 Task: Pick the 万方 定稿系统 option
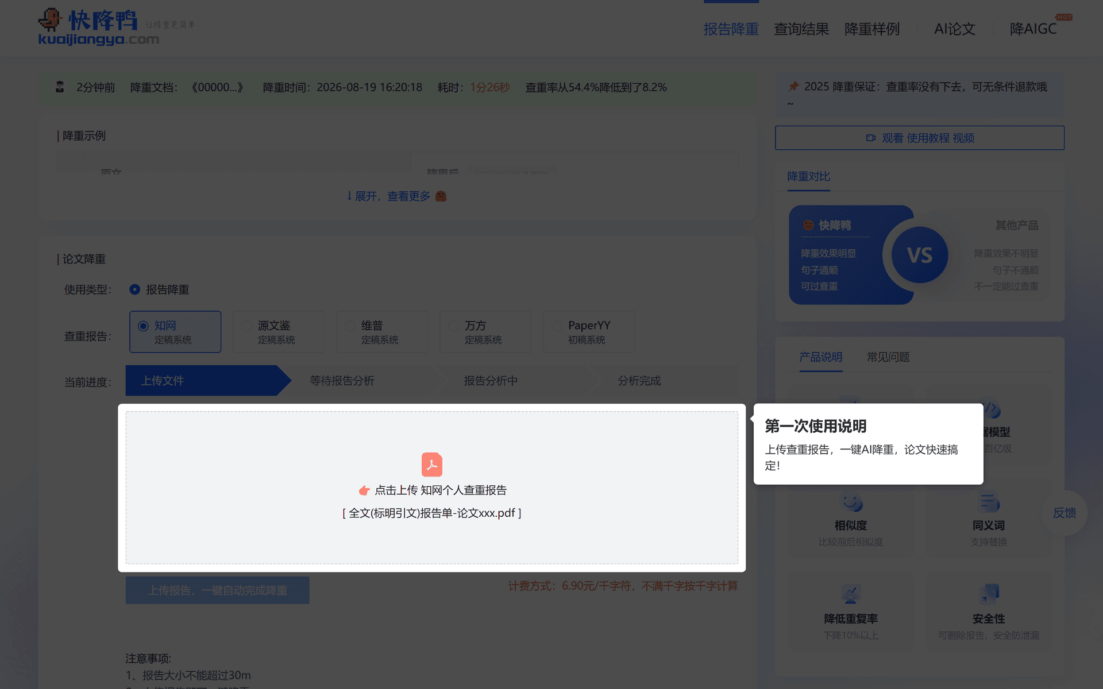click(x=485, y=332)
